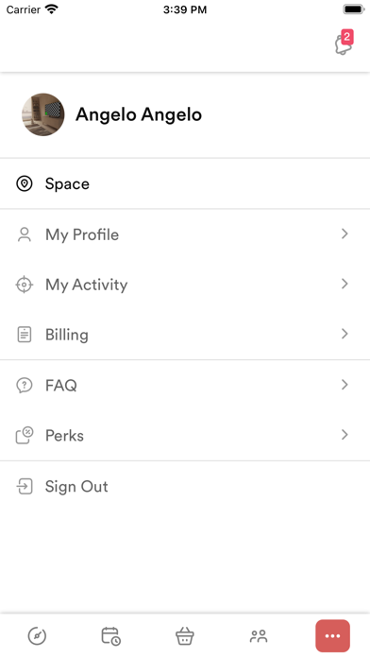Switch to the community people tab

(x=259, y=636)
